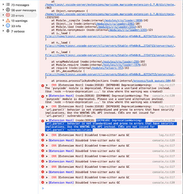Select the red 20 errors icon

[x=8, y=15]
